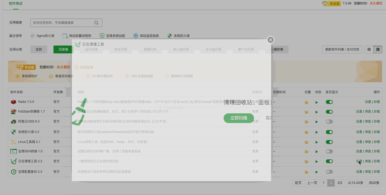Viewport: 386px width, 195px height.
Task: Click status play icon for 系统防火墙 3.3
Action: click(317, 132)
